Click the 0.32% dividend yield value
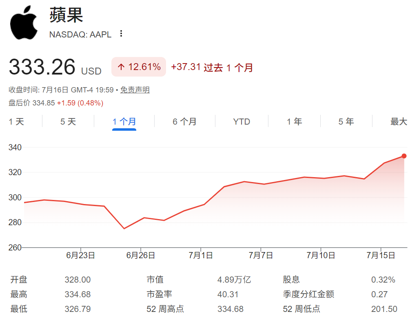This screenshot has width=410, height=316. click(x=383, y=280)
